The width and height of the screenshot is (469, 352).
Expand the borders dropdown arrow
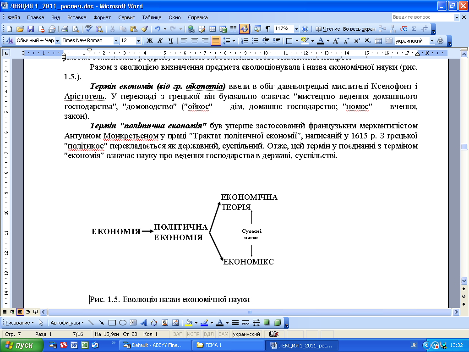tap(297, 41)
